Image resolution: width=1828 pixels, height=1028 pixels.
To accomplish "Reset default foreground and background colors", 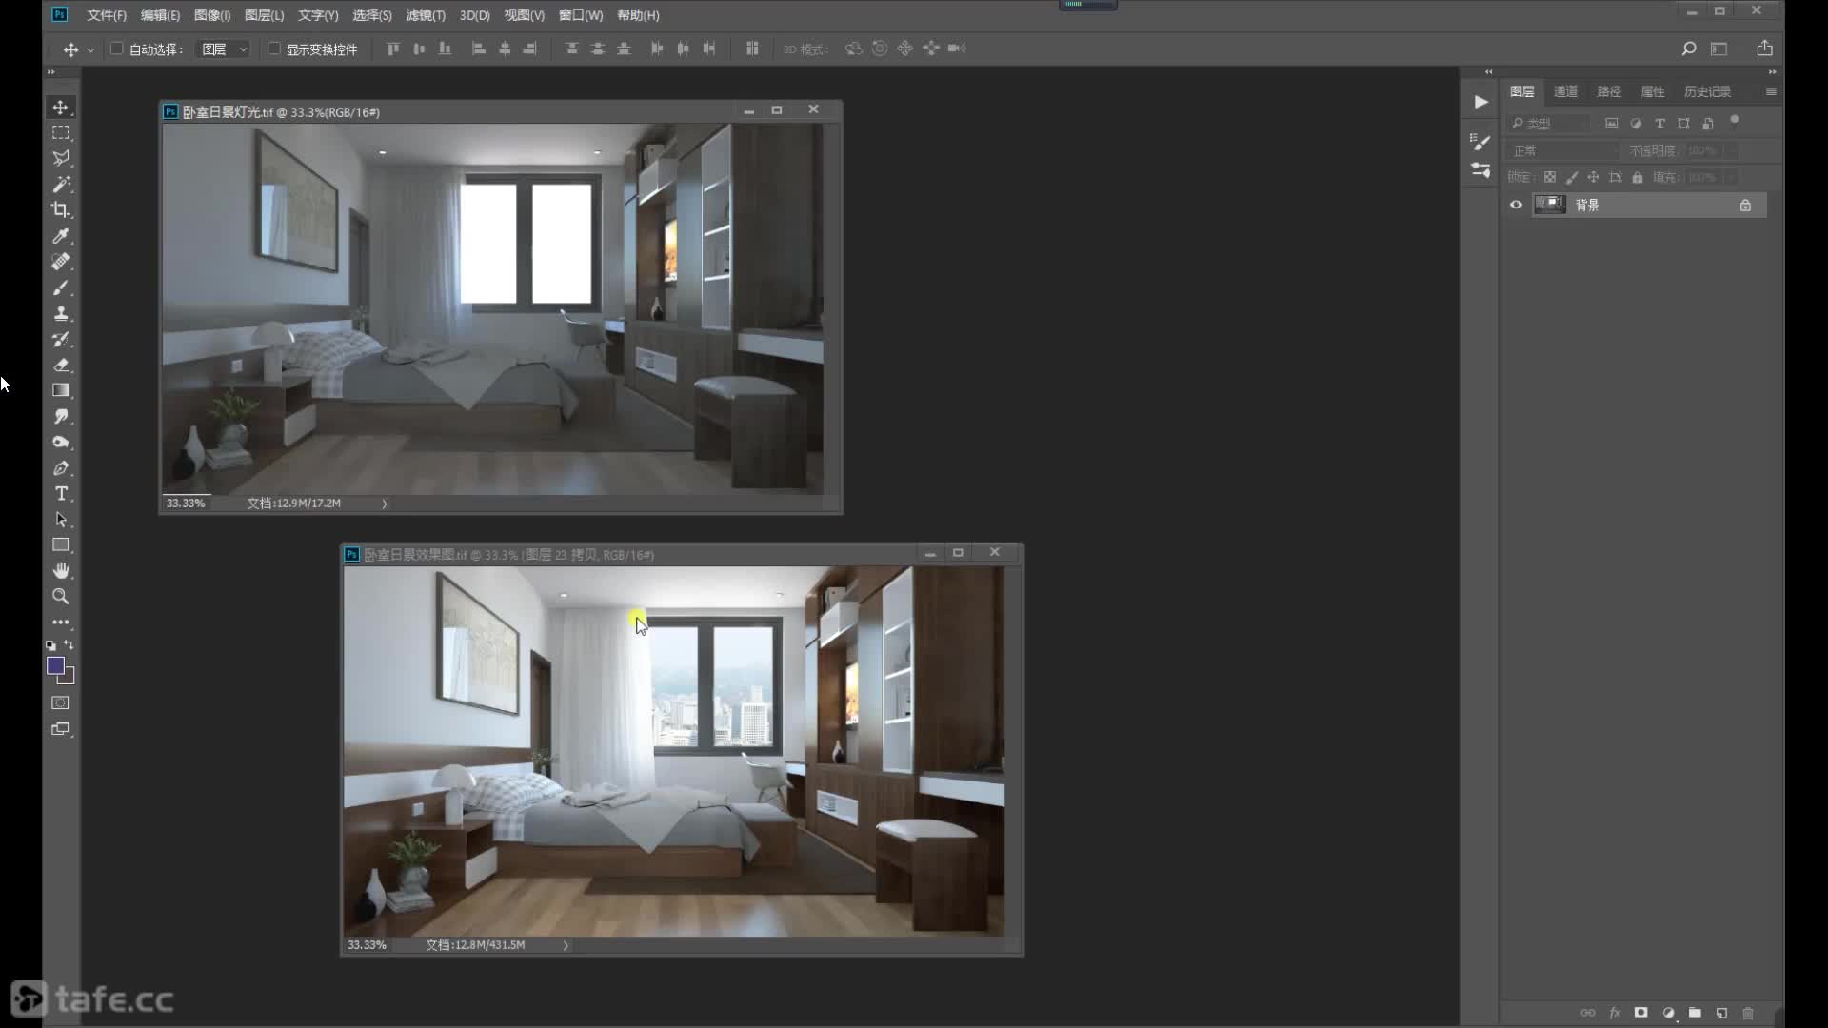I will [50, 645].
